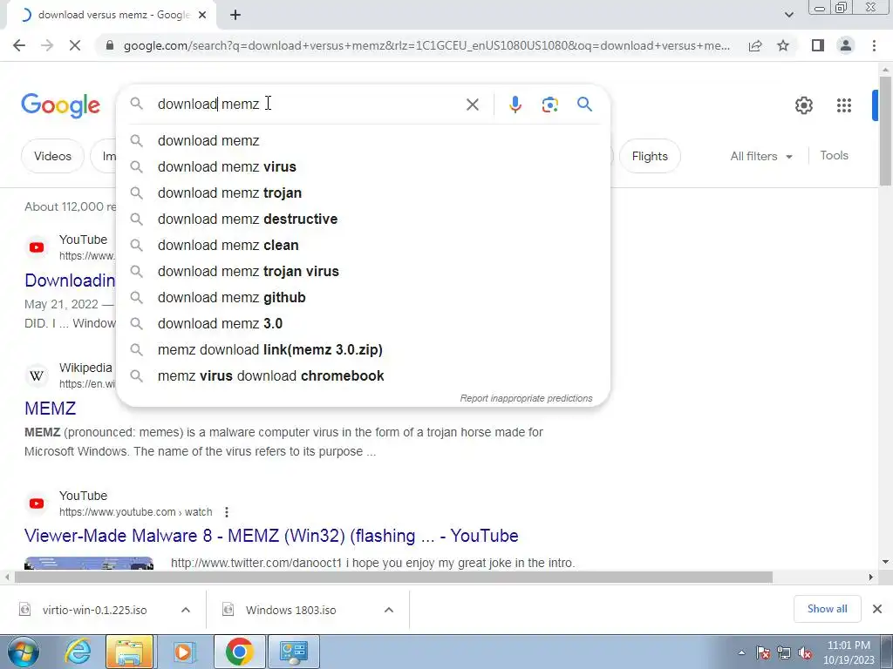Open a new tab with plus button
The height and width of the screenshot is (669, 893).
tap(235, 15)
